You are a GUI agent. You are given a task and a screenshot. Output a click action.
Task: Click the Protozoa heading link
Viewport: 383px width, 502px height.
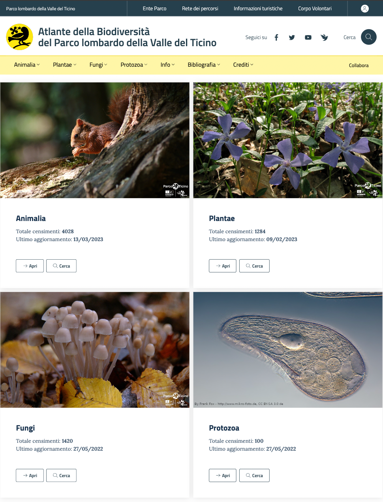coord(224,428)
